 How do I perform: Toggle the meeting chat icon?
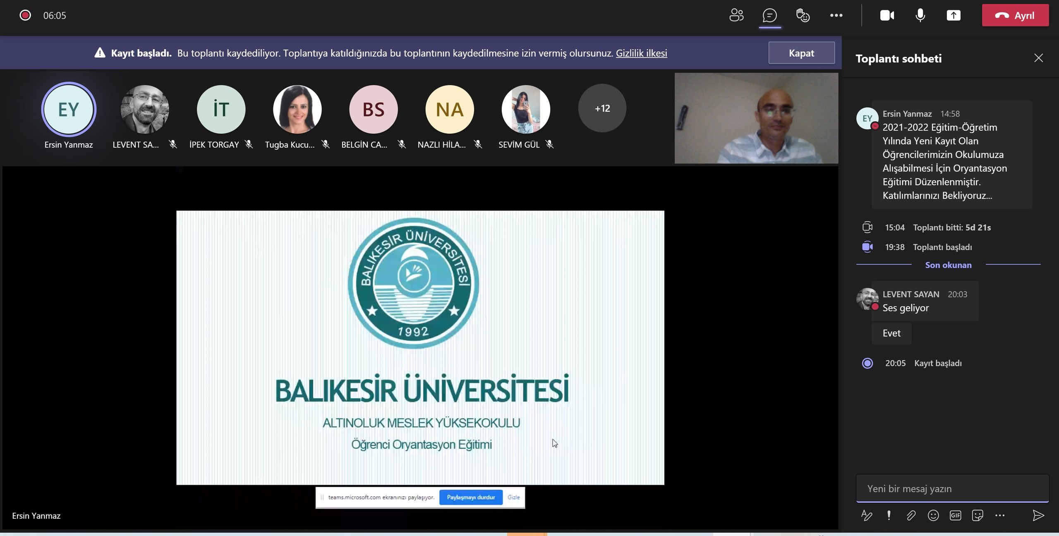tap(769, 15)
